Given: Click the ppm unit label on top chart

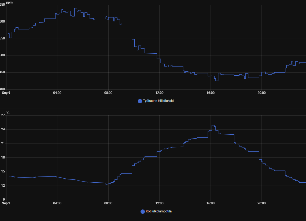Looking at the screenshot, I should pyautogui.click(x=9, y=2).
